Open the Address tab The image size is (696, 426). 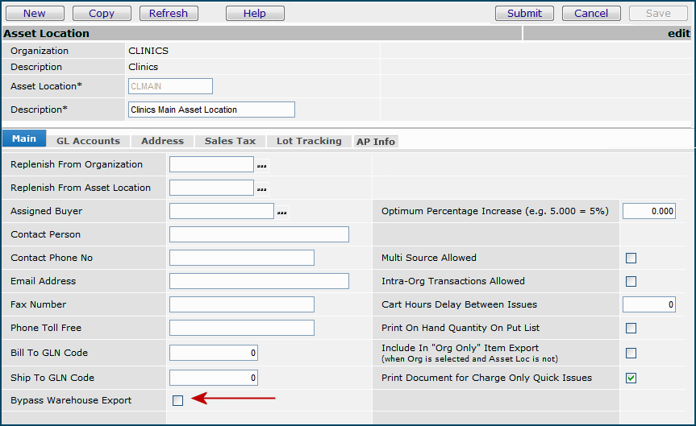pos(162,141)
